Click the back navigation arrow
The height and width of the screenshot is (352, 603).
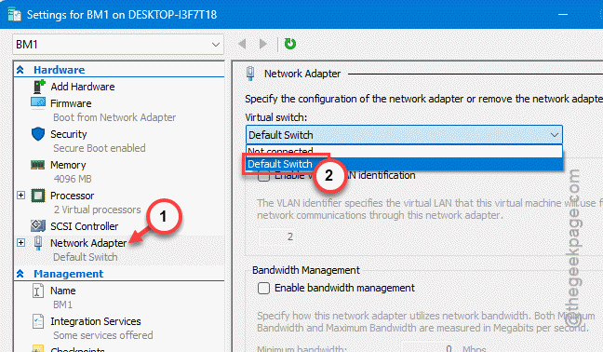[x=242, y=44]
